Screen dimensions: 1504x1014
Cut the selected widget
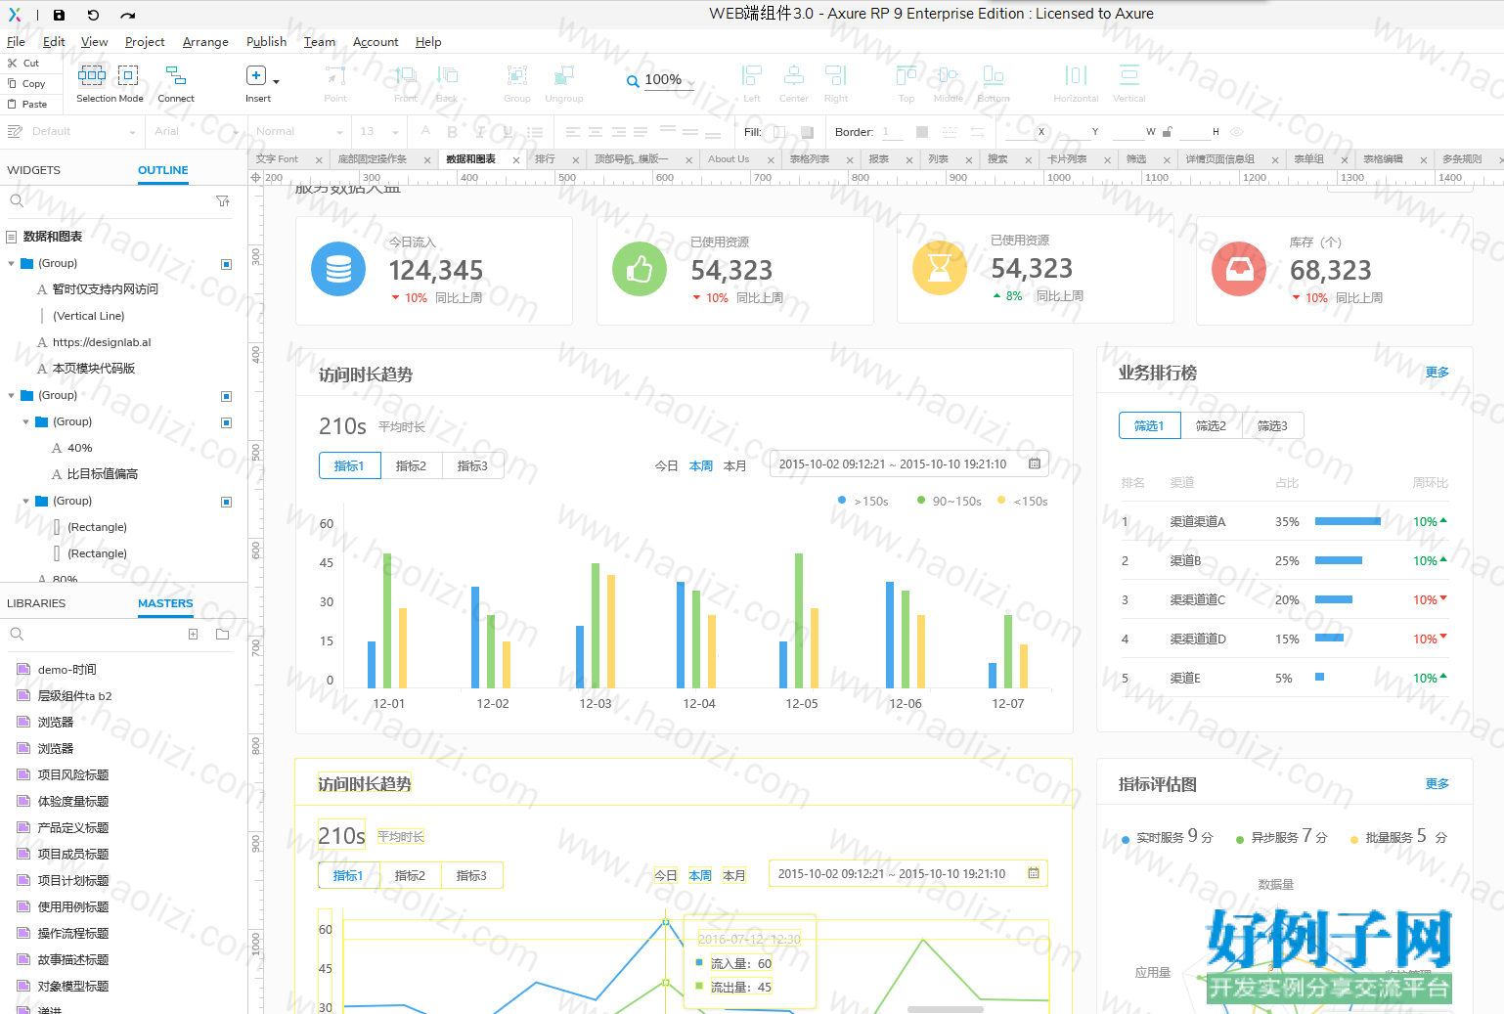pos(23,63)
